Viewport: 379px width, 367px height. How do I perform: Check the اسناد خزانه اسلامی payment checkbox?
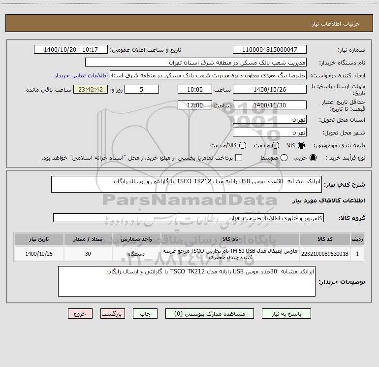[x=239, y=158]
